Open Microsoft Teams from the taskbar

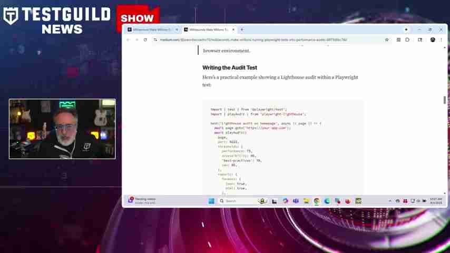296,201
